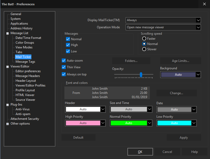The height and width of the screenshot is (159, 210).
Task: Click the Folders... button
Action: pyautogui.click(x=131, y=61)
